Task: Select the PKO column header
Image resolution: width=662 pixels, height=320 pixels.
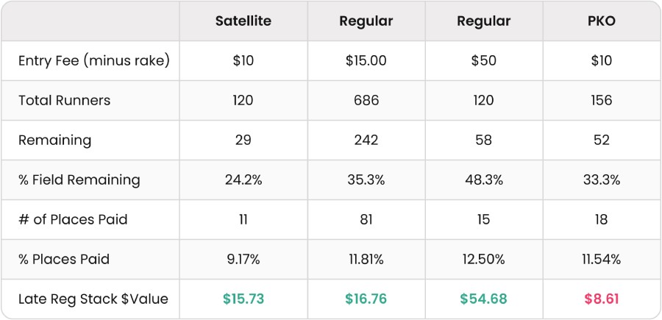Action: click(x=601, y=21)
